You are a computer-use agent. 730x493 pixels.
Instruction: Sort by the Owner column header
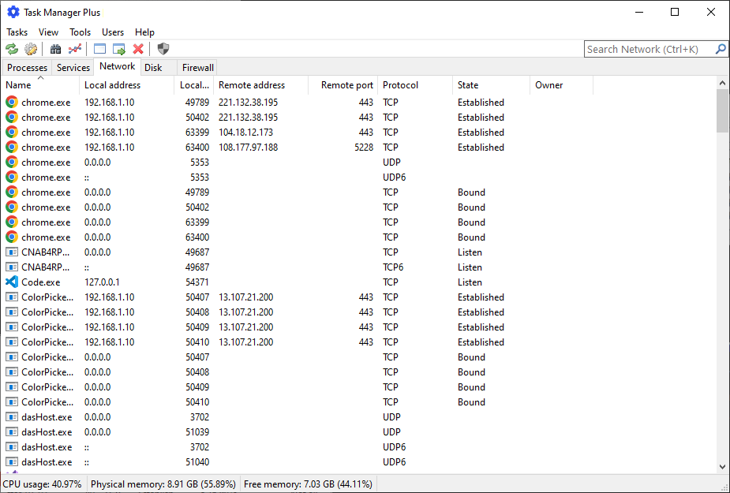(561, 84)
